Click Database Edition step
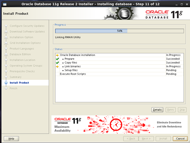 20,54
